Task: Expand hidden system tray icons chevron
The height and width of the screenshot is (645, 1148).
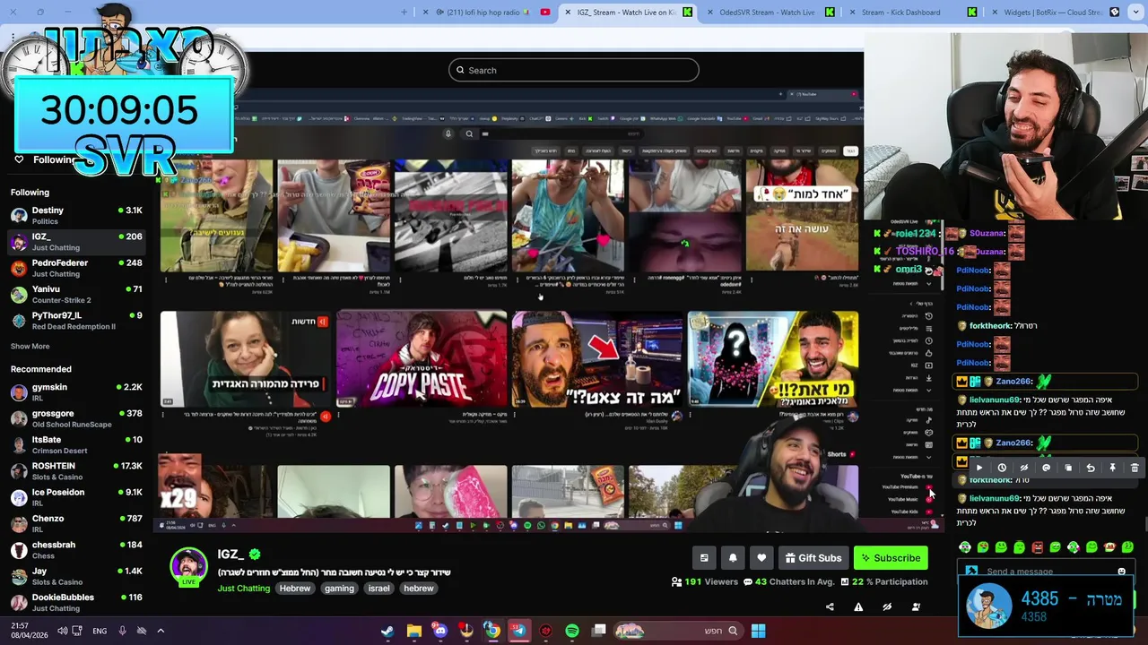Action: (x=161, y=631)
